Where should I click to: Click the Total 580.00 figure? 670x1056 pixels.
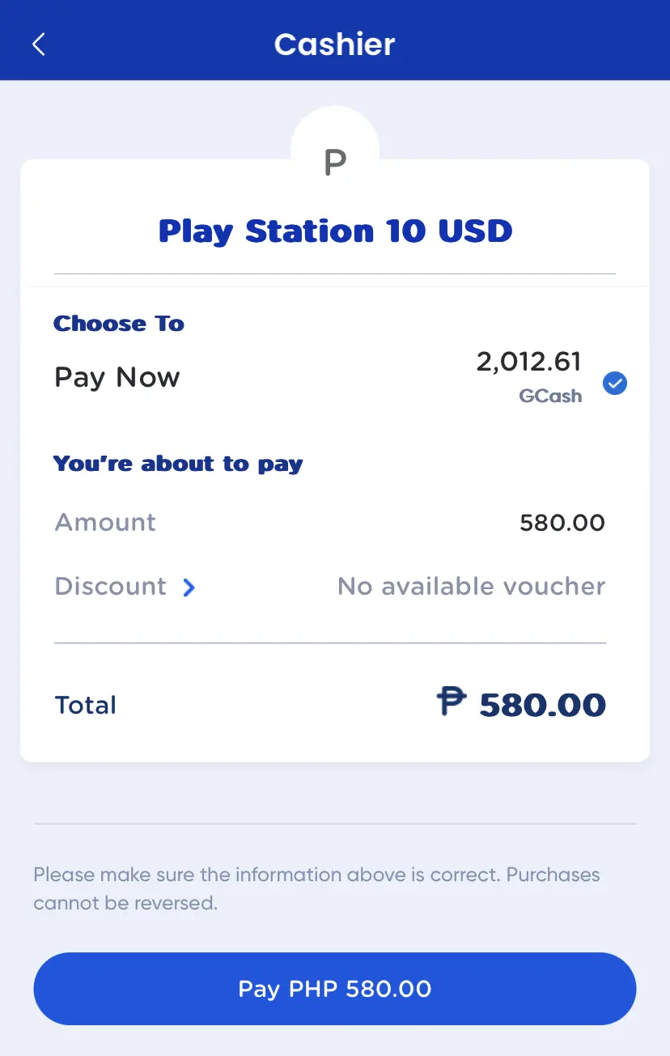coord(542,705)
